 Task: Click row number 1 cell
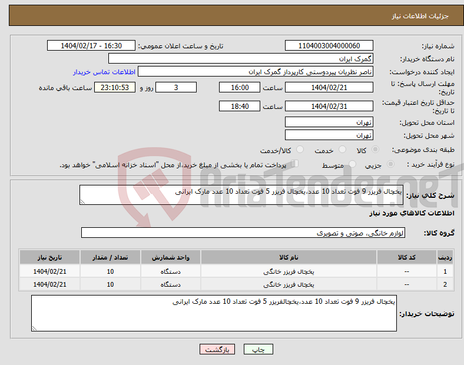click(445, 271)
